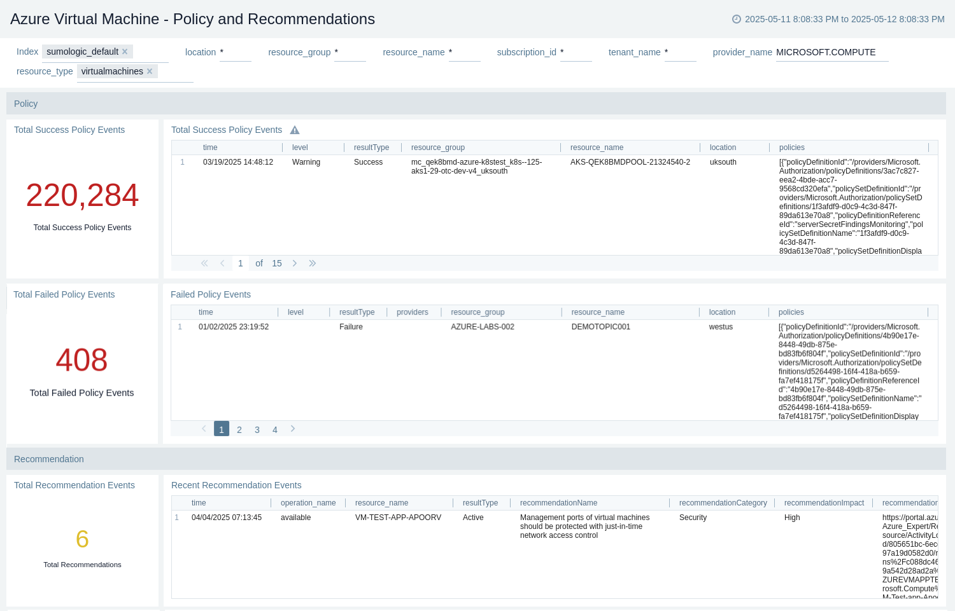Viewport: 955px width, 611px height.
Task: Click Failed Policy Events panel title
Action: 211,294
